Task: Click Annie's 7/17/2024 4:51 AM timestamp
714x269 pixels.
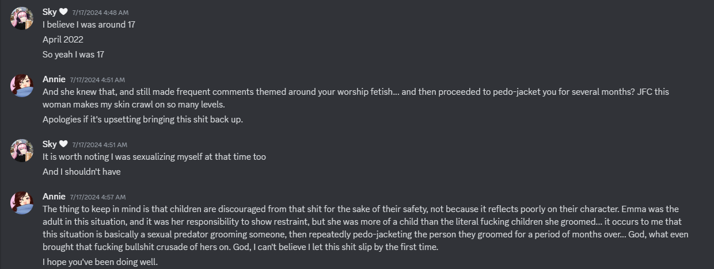Action: [x=97, y=80]
